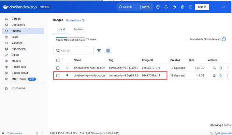Viewport: 232px width, 135px height.
Task: Open the filter options icon
Action: (x=99, y=51)
